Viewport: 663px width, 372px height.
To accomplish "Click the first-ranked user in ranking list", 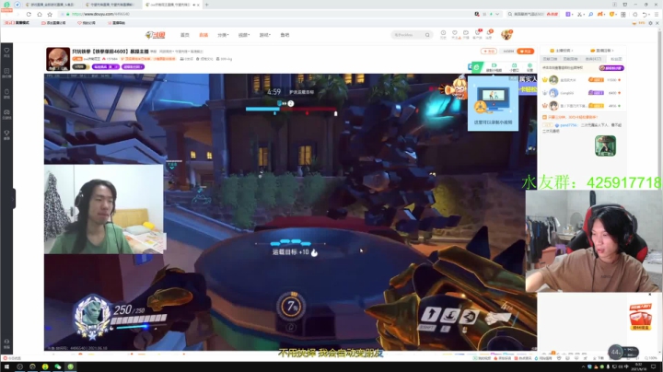I will point(583,80).
